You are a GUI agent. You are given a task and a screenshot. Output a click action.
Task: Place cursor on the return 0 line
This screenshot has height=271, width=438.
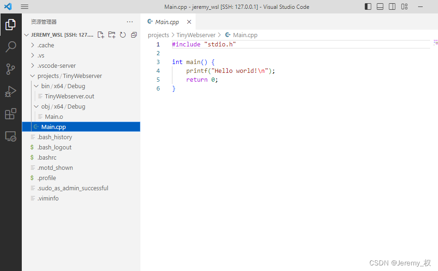click(202, 80)
